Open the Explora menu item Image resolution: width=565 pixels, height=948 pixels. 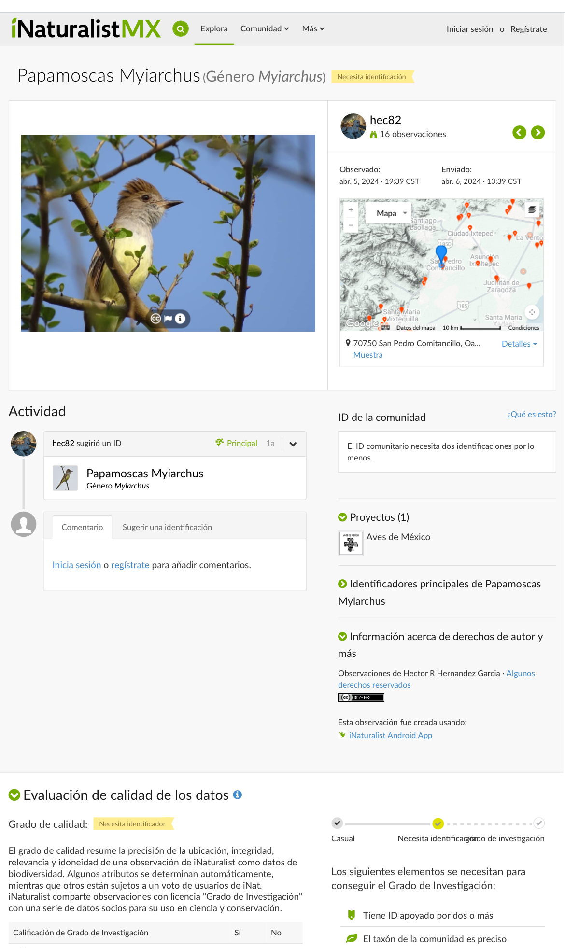214,29
